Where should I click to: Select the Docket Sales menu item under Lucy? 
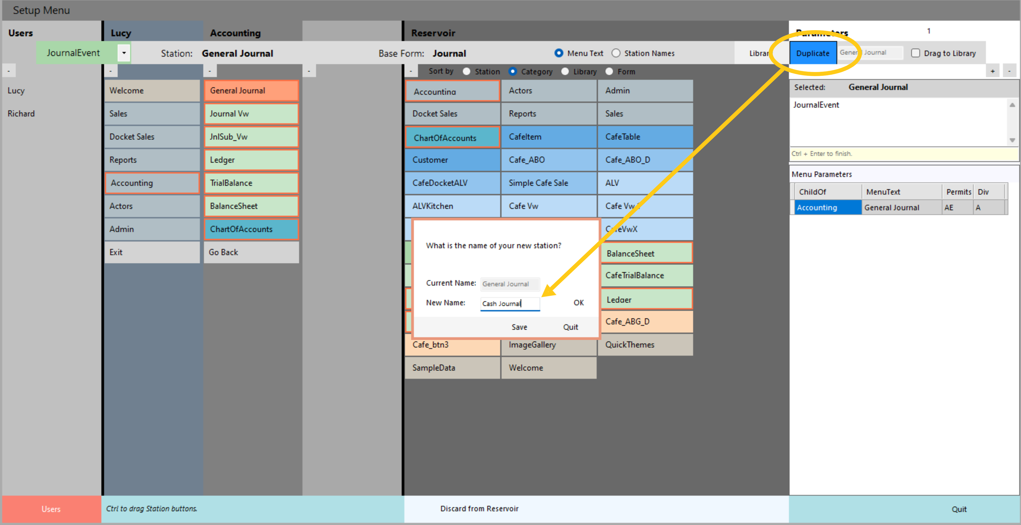tap(152, 137)
